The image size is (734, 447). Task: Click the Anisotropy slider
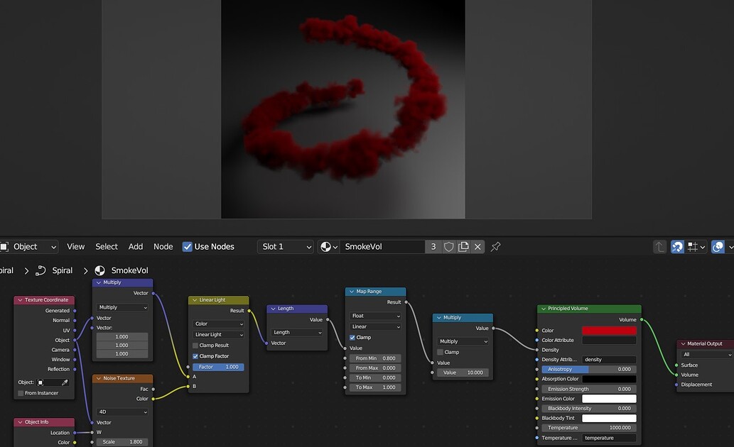(x=589, y=370)
